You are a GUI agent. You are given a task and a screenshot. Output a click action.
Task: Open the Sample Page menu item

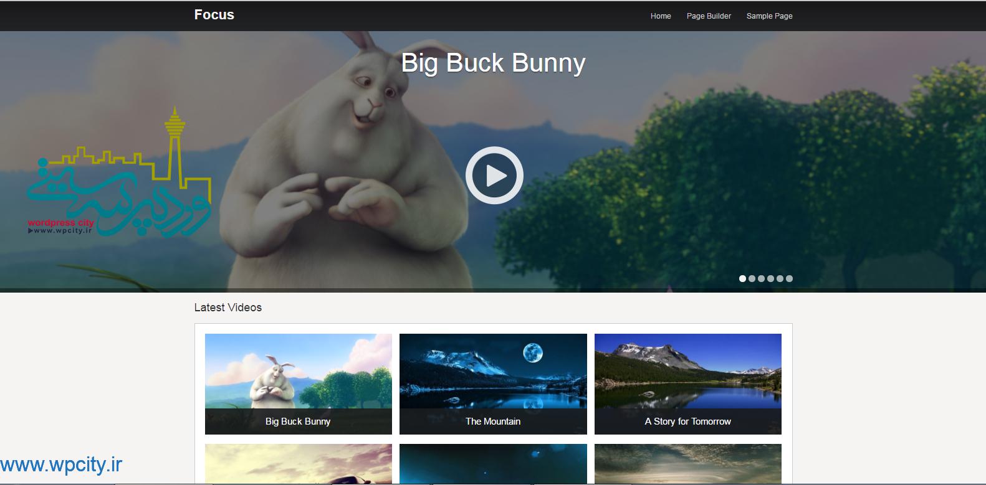click(769, 16)
